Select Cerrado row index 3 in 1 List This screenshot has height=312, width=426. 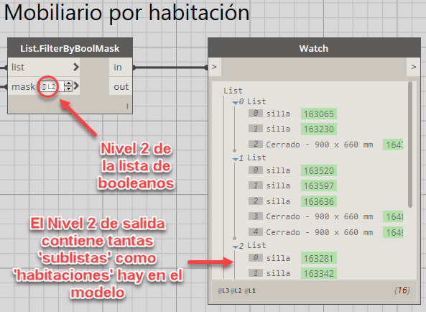coord(325,216)
